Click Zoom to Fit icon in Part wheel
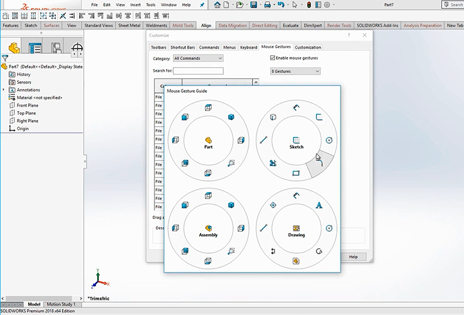The width and height of the screenshot is (464, 315). tap(231, 163)
